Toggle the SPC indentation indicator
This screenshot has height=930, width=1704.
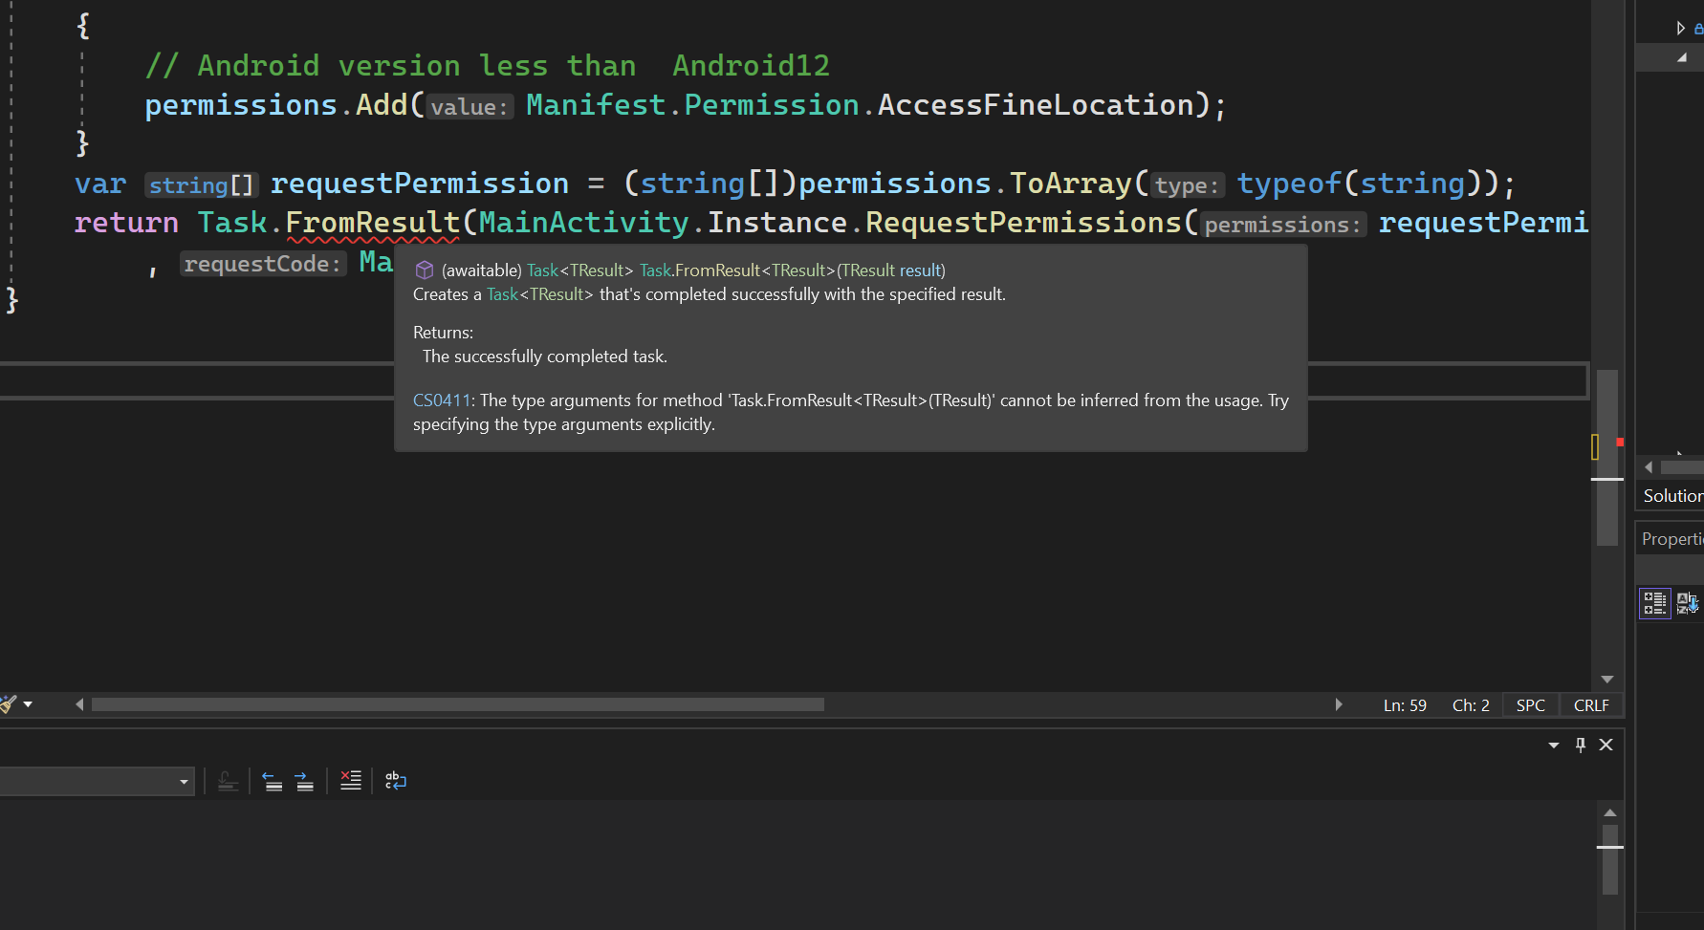click(1530, 704)
